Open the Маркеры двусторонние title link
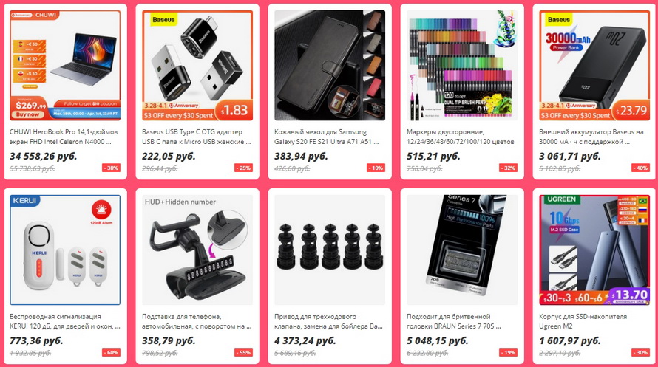The width and height of the screenshot is (658, 367). pyautogui.click(x=461, y=137)
